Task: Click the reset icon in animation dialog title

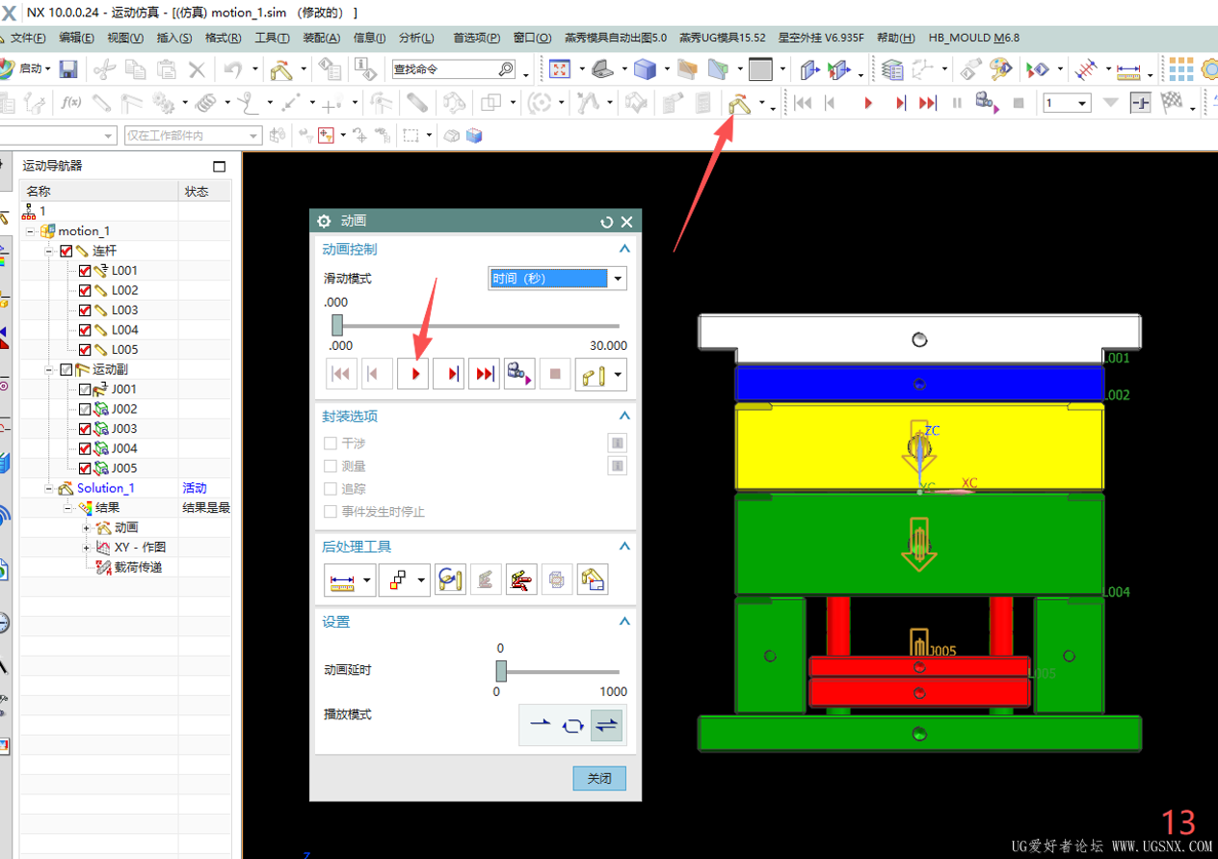Action: tap(606, 222)
